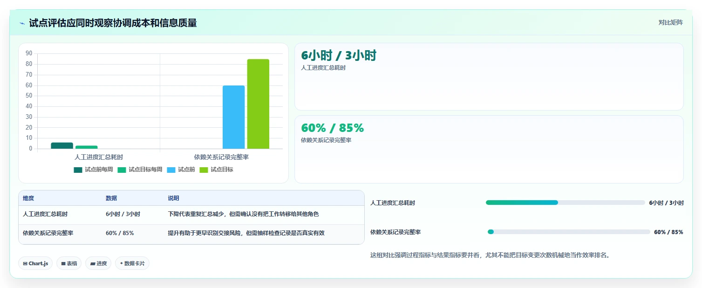Click the lime green bar at 85
The height and width of the screenshot is (288, 702).
point(258,104)
